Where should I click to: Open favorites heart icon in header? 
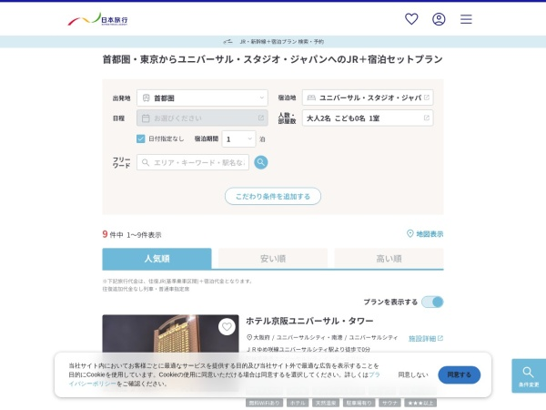pos(411,19)
